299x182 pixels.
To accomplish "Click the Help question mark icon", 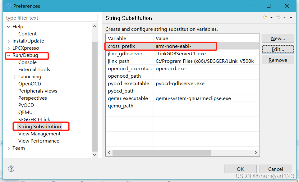I will click(x=11, y=169).
